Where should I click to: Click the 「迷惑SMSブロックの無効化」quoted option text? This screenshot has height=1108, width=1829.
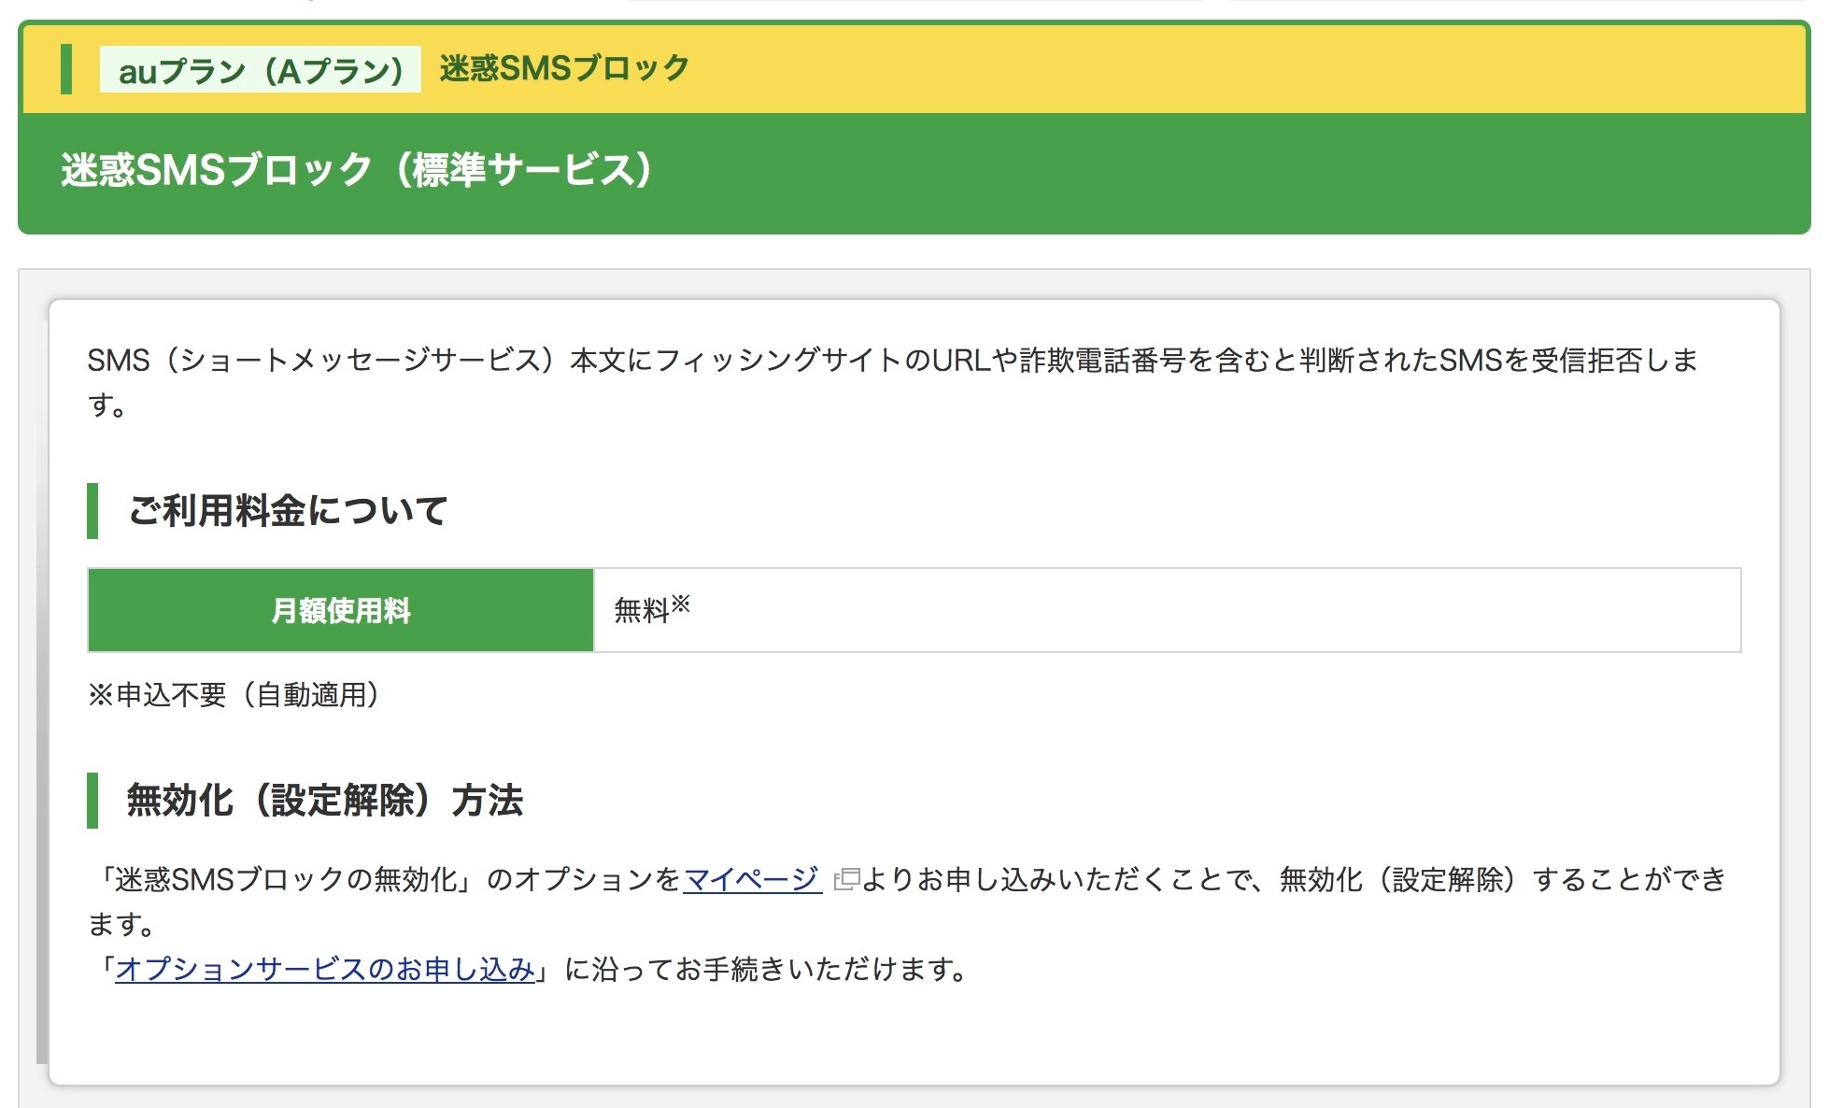[x=285, y=879]
